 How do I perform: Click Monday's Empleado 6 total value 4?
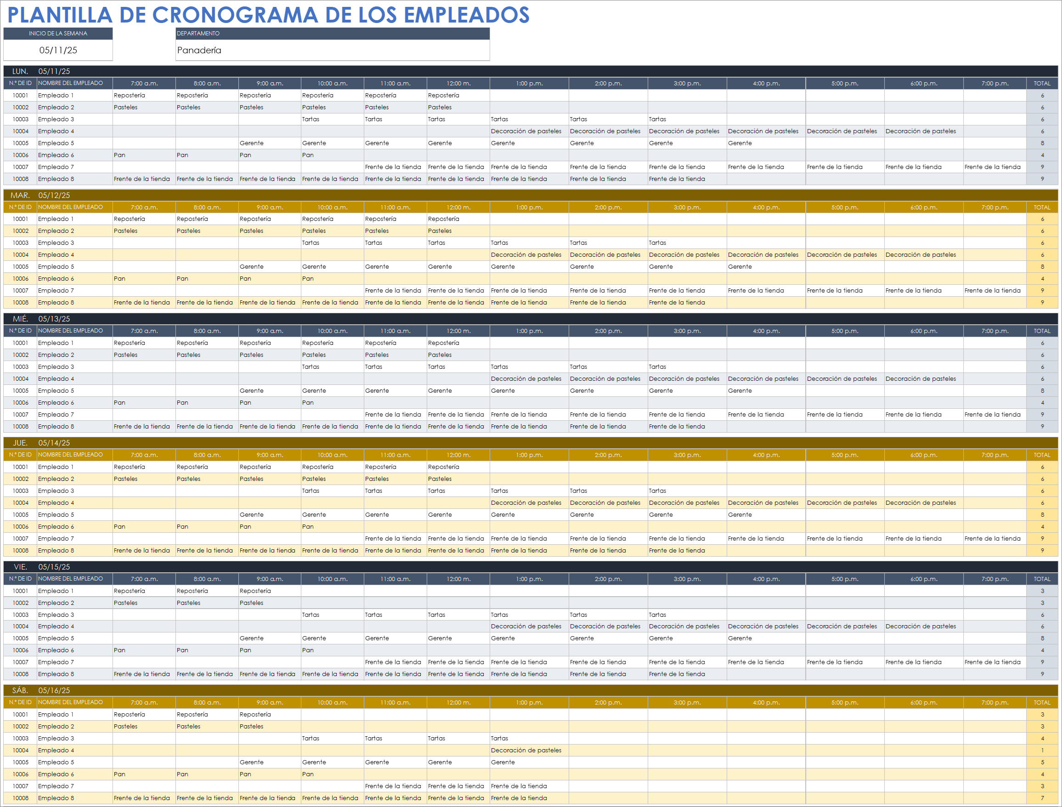(1042, 155)
